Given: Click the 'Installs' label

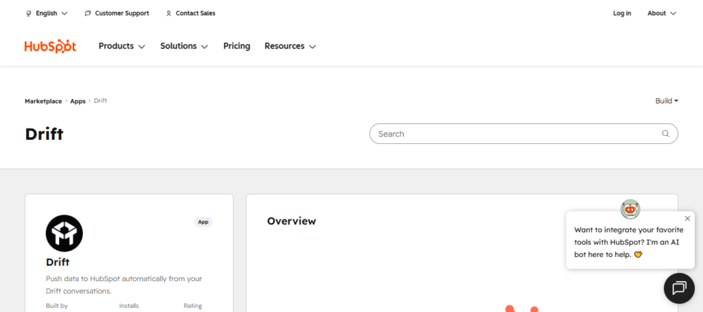Looking at the screenshot, I should [x=129, y=307].
